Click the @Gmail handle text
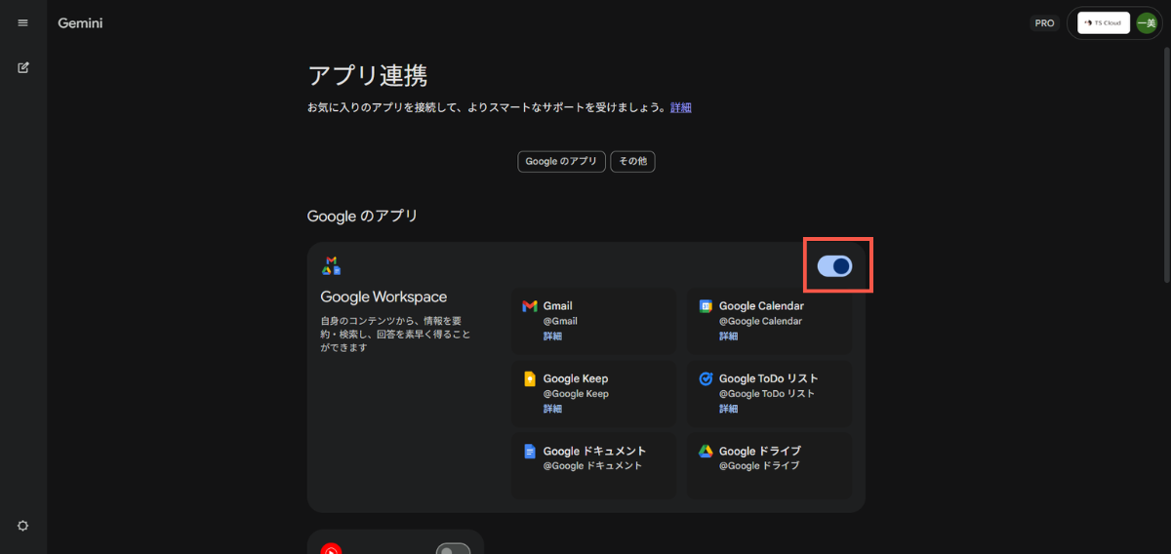 pos(560,321)
